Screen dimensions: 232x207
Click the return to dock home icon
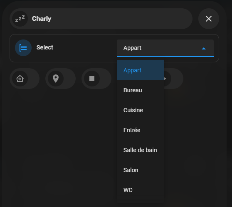(20, 79)
